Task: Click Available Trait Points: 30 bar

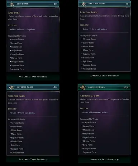Action: (104, 160)
